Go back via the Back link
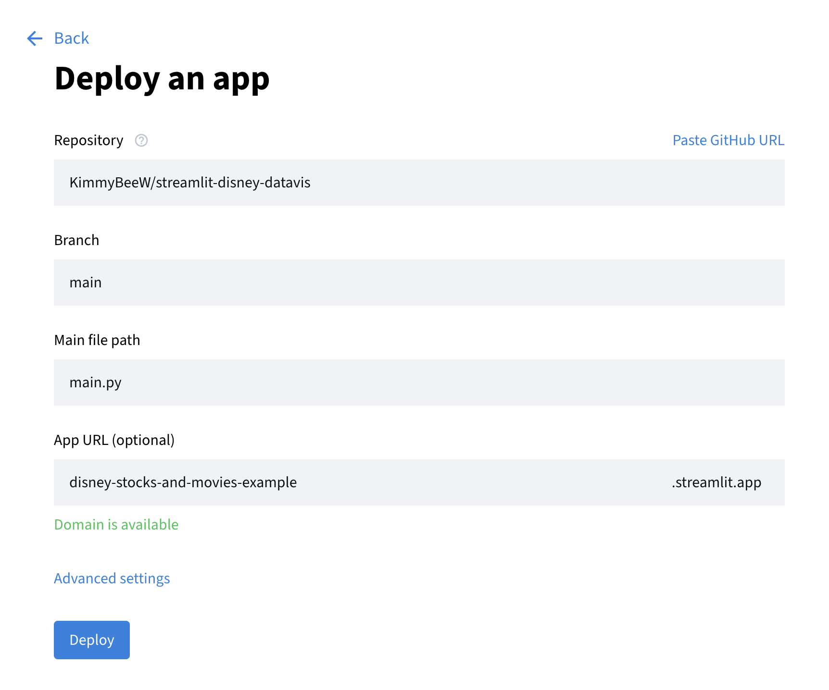The image size is (829, 690). 71,38
